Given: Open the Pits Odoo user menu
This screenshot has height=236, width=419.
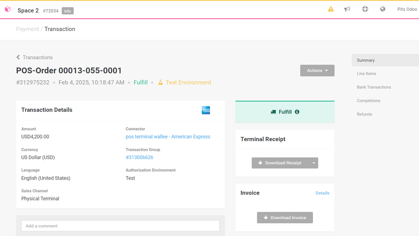Looking at the screenshot, I should (x=407, y=9).
